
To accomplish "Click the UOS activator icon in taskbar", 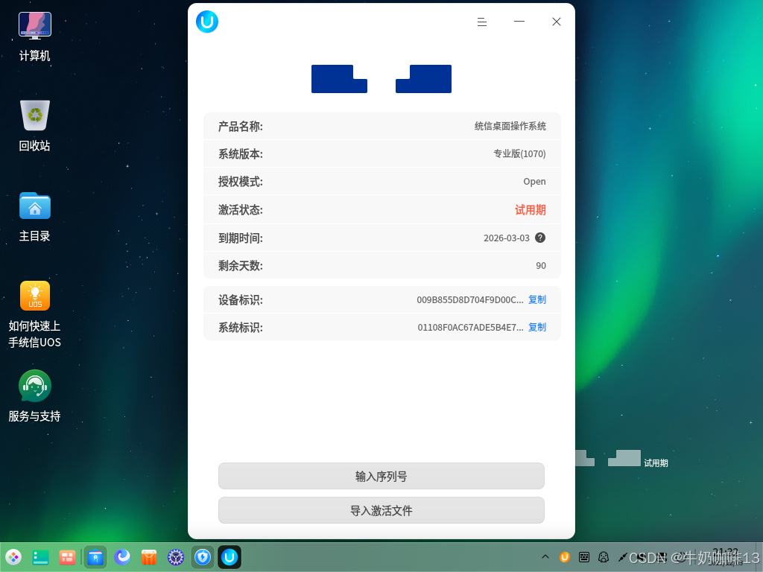I will (229, 557).
